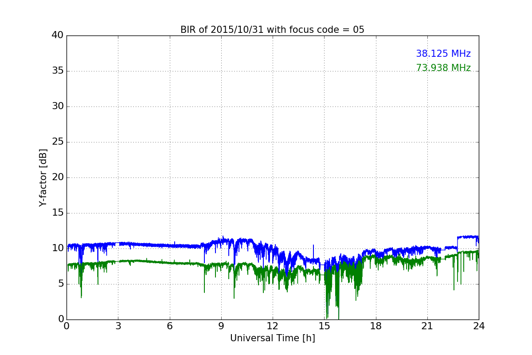Image resolution: width=532 pixels, height=355 pixels.
Task: Click x-axis tick label 18
Action: pyautogui.click(x=376, y=326)
